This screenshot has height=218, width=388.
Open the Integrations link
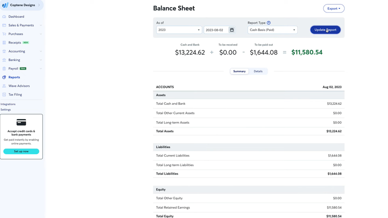8,104
